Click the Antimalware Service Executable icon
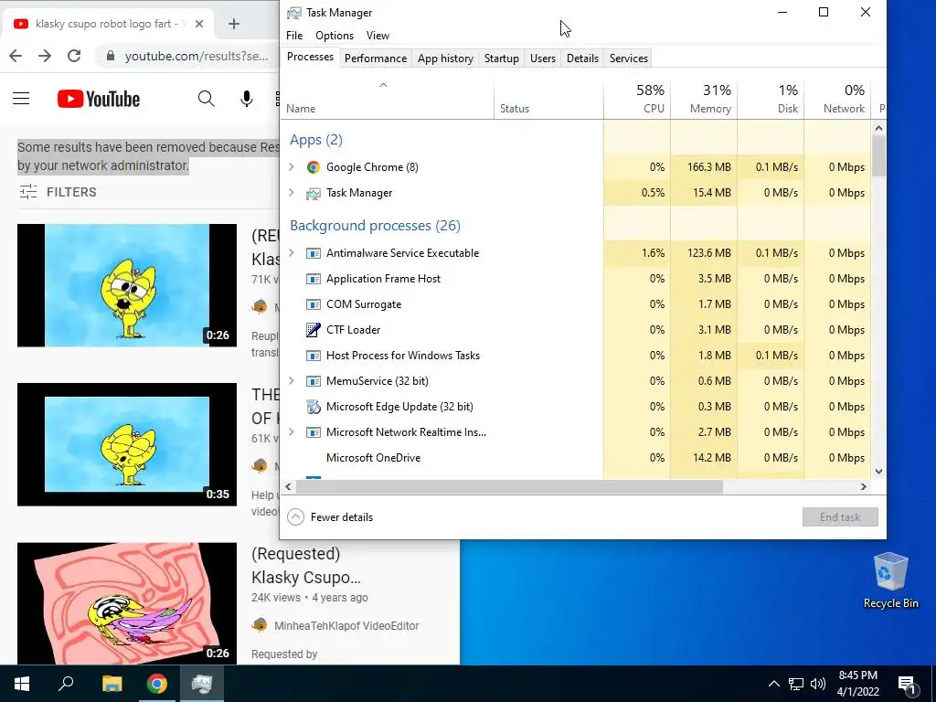 pyautogui.click(x=314, y=253)
